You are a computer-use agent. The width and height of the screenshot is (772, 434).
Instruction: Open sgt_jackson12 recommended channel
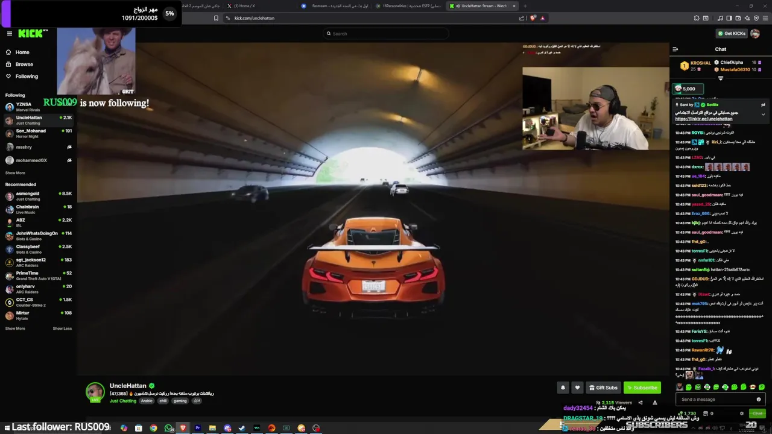(39, 262)
